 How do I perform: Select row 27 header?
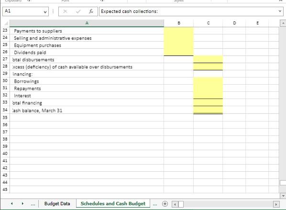click(x=5, y=59)
